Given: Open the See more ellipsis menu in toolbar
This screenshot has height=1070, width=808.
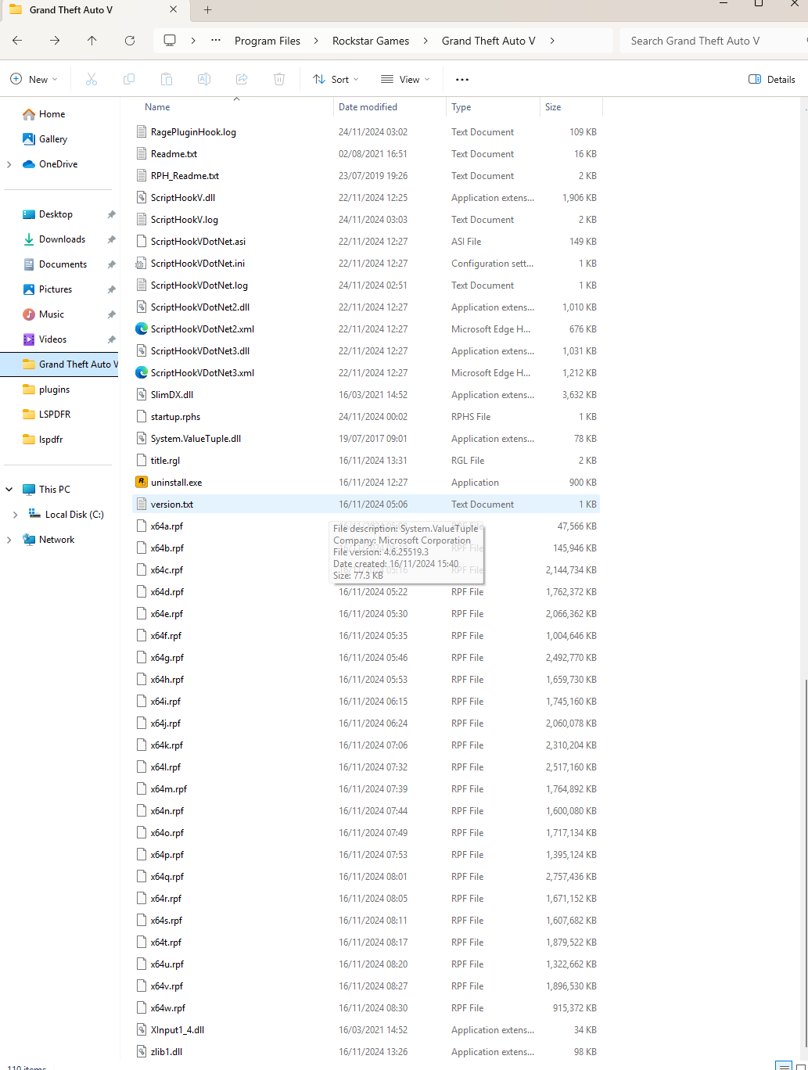Looking at the screenshot, I should [462, 79].
